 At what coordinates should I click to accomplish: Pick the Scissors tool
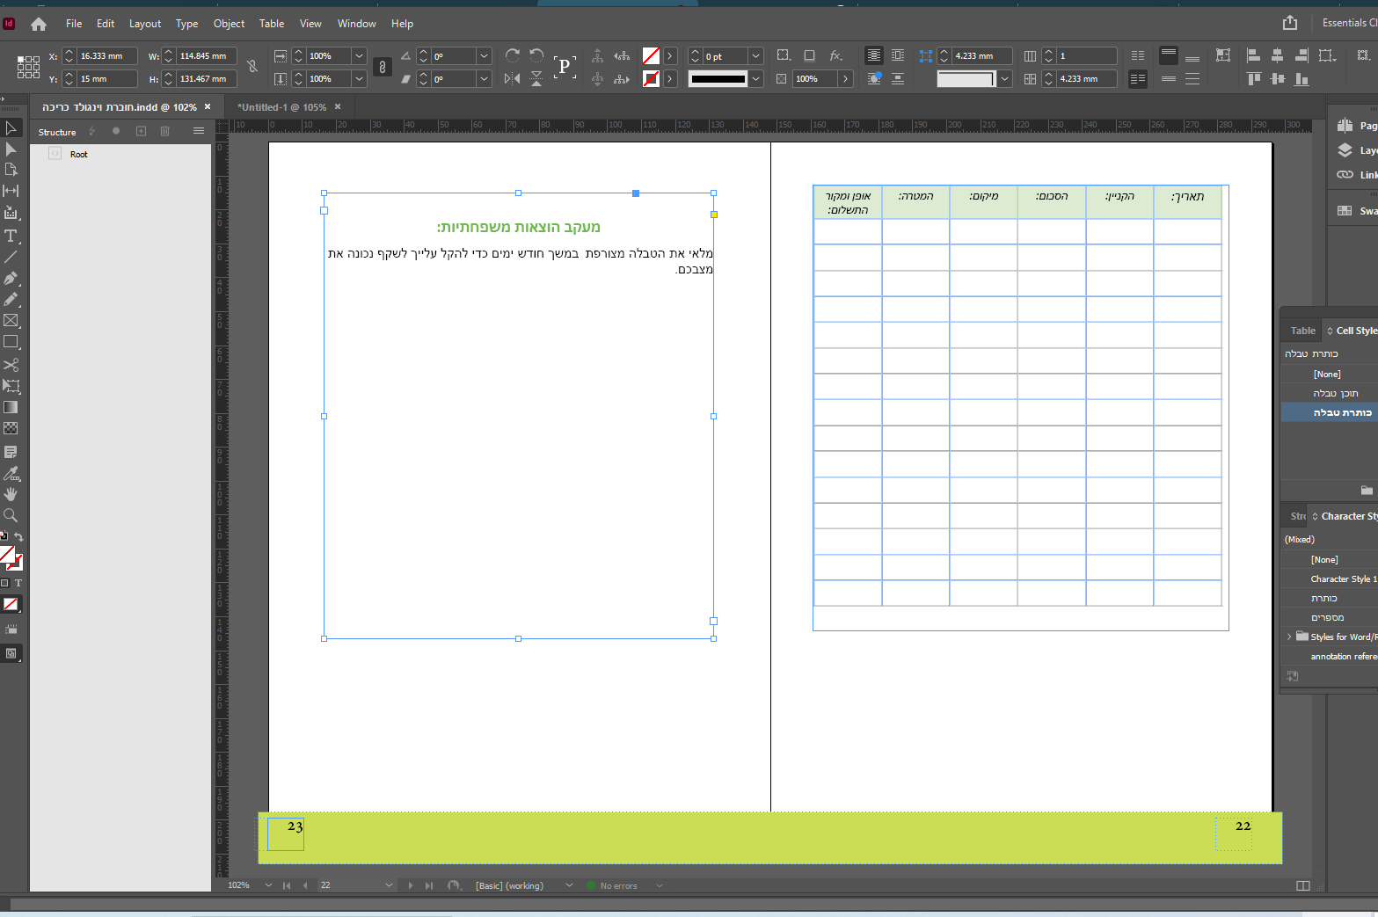click(x=11, y=364)
